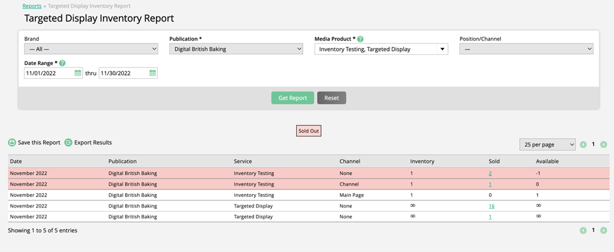Click the Export Results icon
614x252 pixels.
point(68,143)
